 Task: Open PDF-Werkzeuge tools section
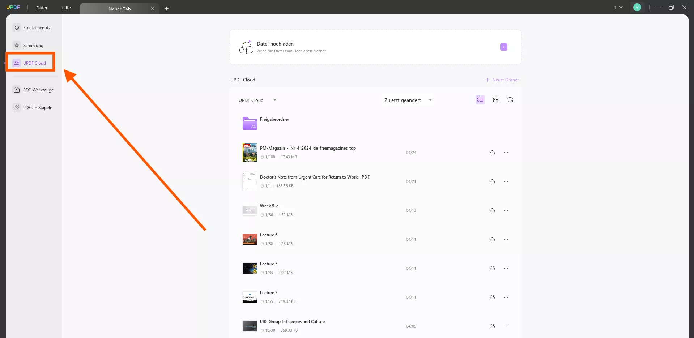click(x=33, y=90)
